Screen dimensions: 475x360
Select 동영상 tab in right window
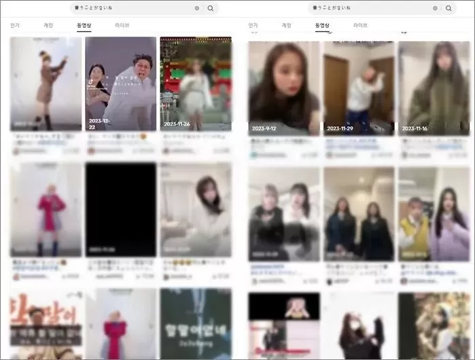coord(322,25)
